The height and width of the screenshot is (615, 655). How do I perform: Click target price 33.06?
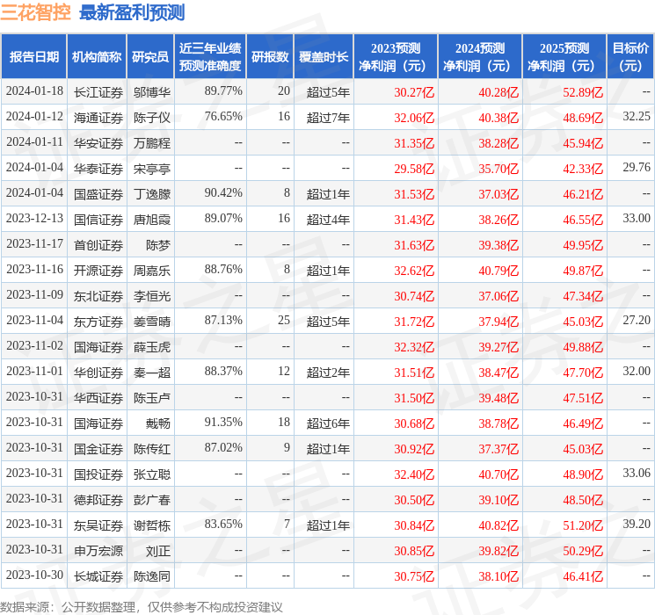pos(637,473)
